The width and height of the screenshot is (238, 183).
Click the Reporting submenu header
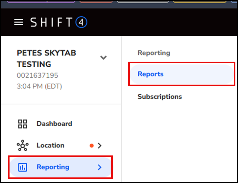point(154,53)
